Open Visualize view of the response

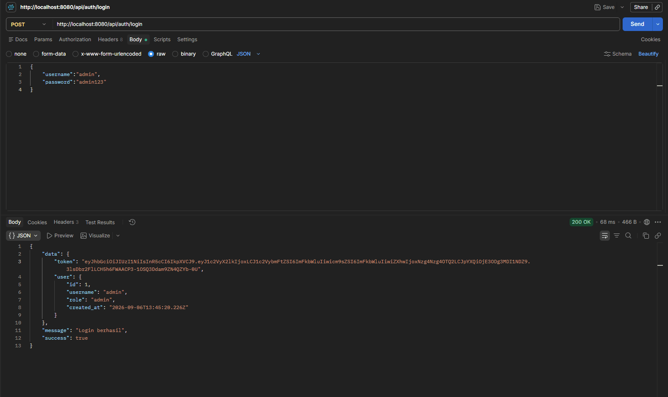pyautogui.click(x=95, y=236)
